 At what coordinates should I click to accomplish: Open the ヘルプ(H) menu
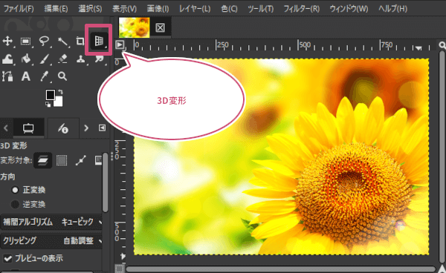click(392, 8)
